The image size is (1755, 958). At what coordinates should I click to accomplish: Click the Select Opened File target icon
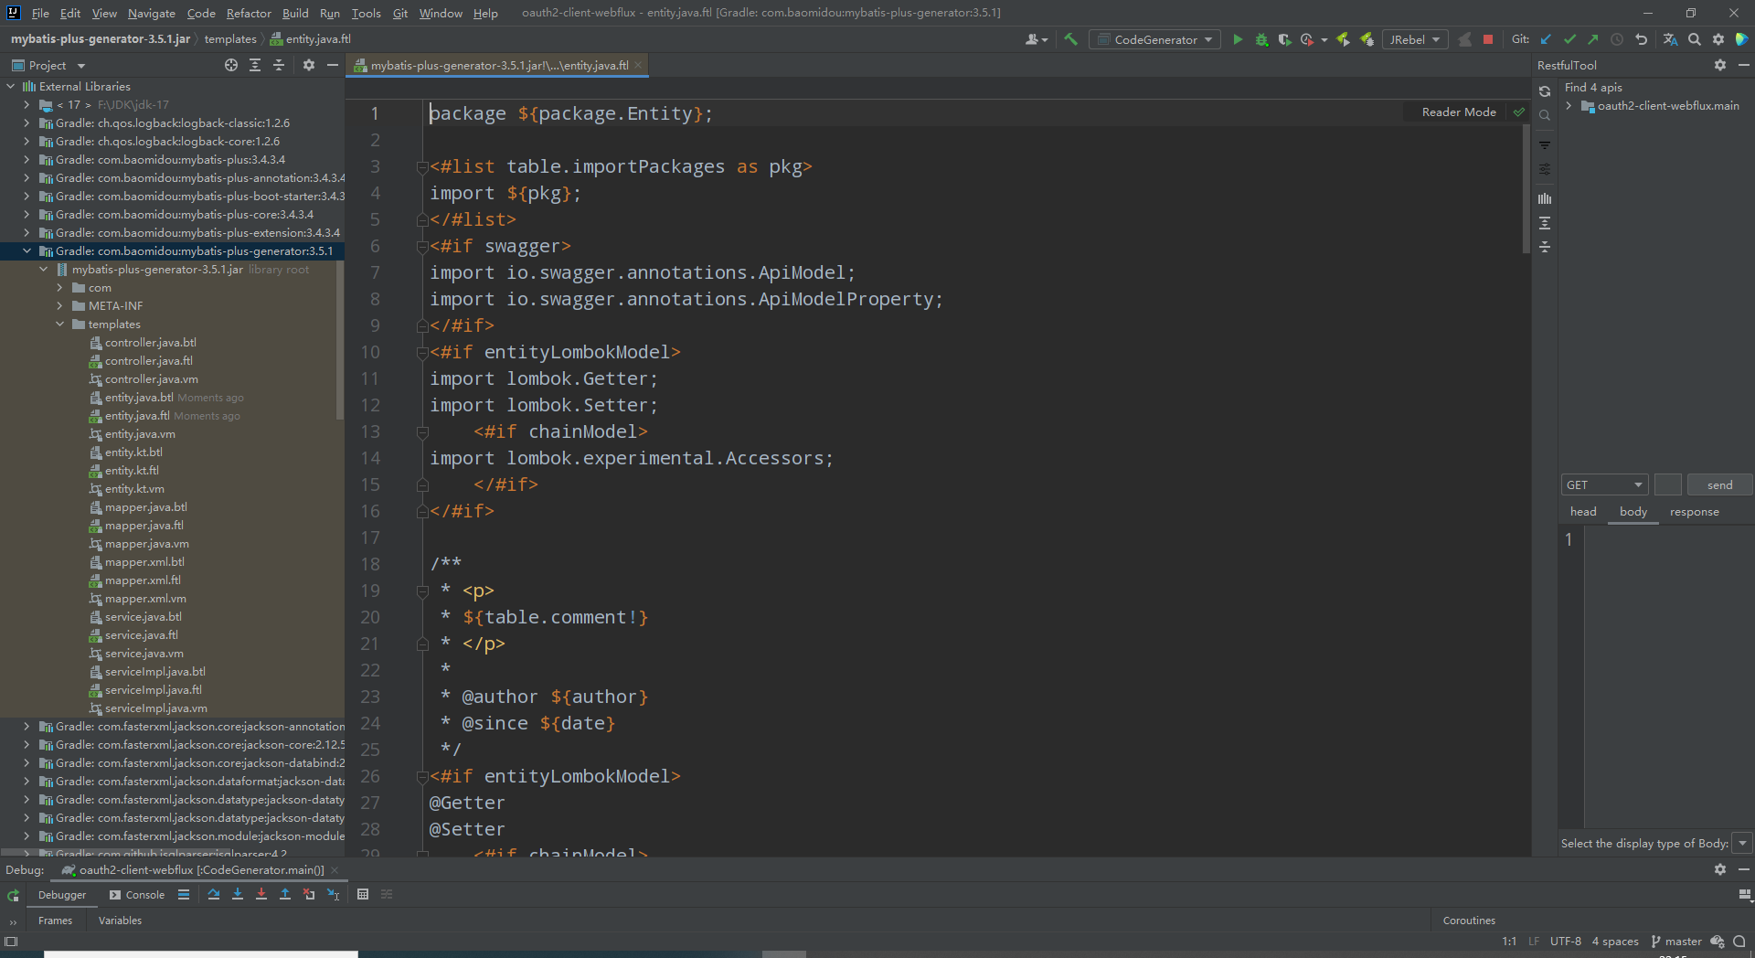click(x=231, y=65)
